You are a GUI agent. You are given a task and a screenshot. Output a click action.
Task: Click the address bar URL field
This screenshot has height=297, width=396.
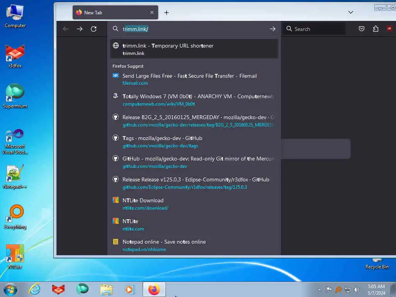coord(195,29)
